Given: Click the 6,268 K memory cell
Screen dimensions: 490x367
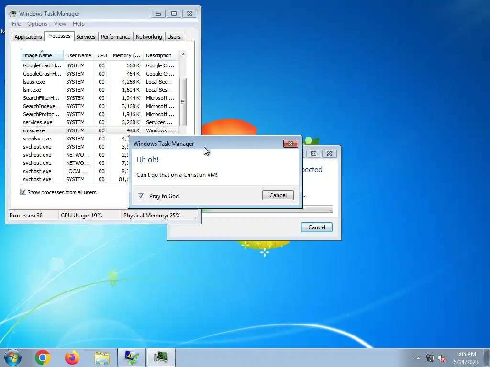Looking at the screenshot, I should tap(131, 122).
